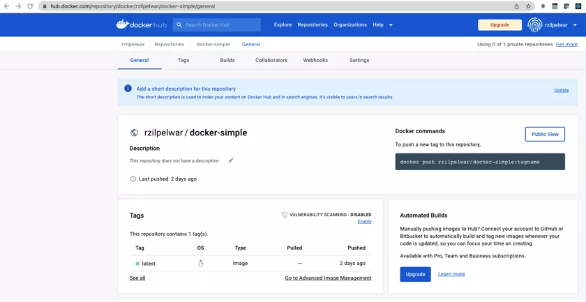Expand the Help dropdown menu
Image resolution: width=586 pixels, height=302 pixels.
(x=383, y=24)
